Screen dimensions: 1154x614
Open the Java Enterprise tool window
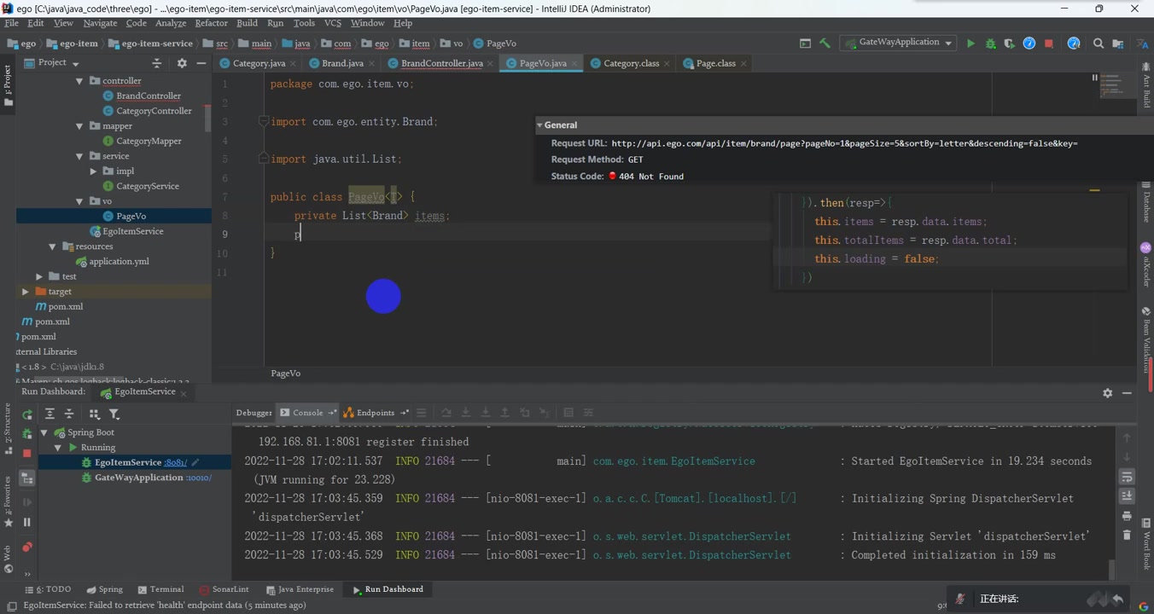pyautogui.click(x=300, y=589)
